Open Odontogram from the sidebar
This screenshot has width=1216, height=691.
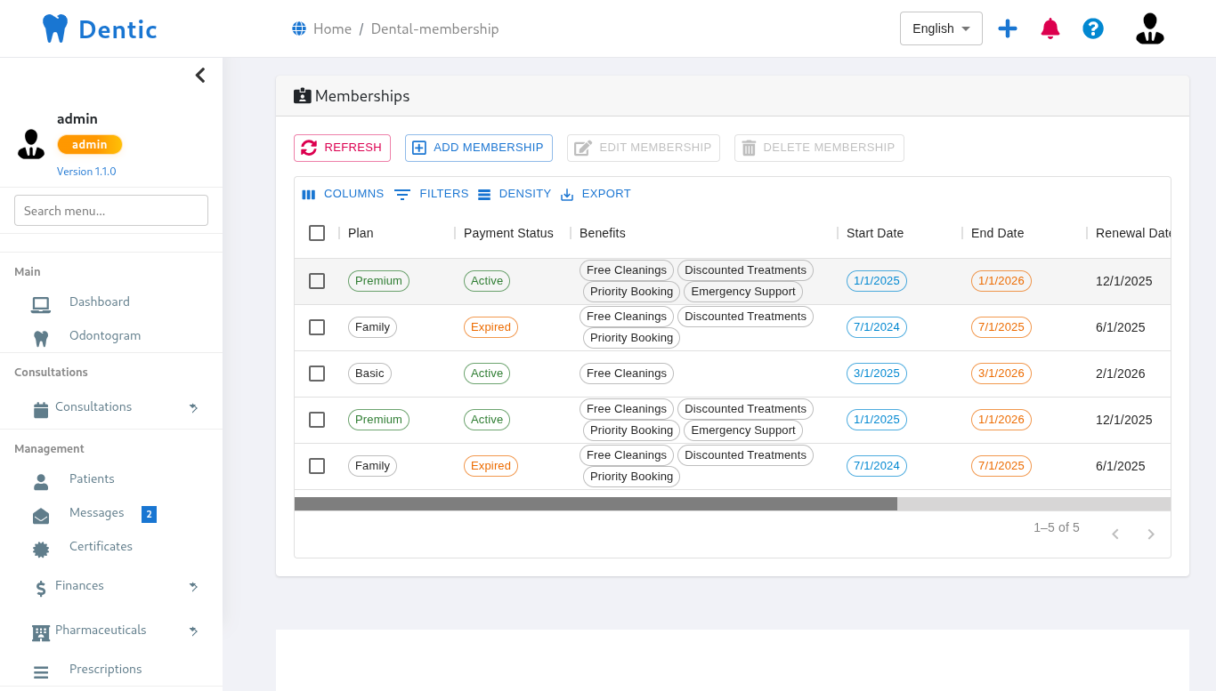pyautogui.click(x=105, y=336)
